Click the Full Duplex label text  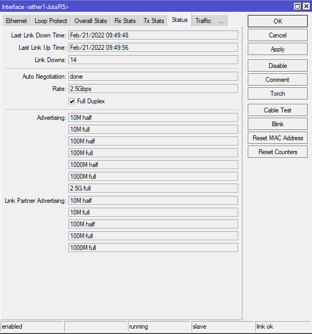(91, 101)
